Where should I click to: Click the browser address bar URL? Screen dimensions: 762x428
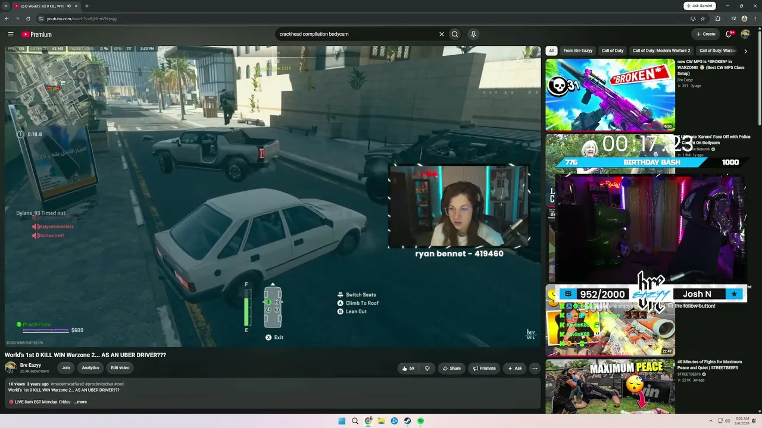82,19
